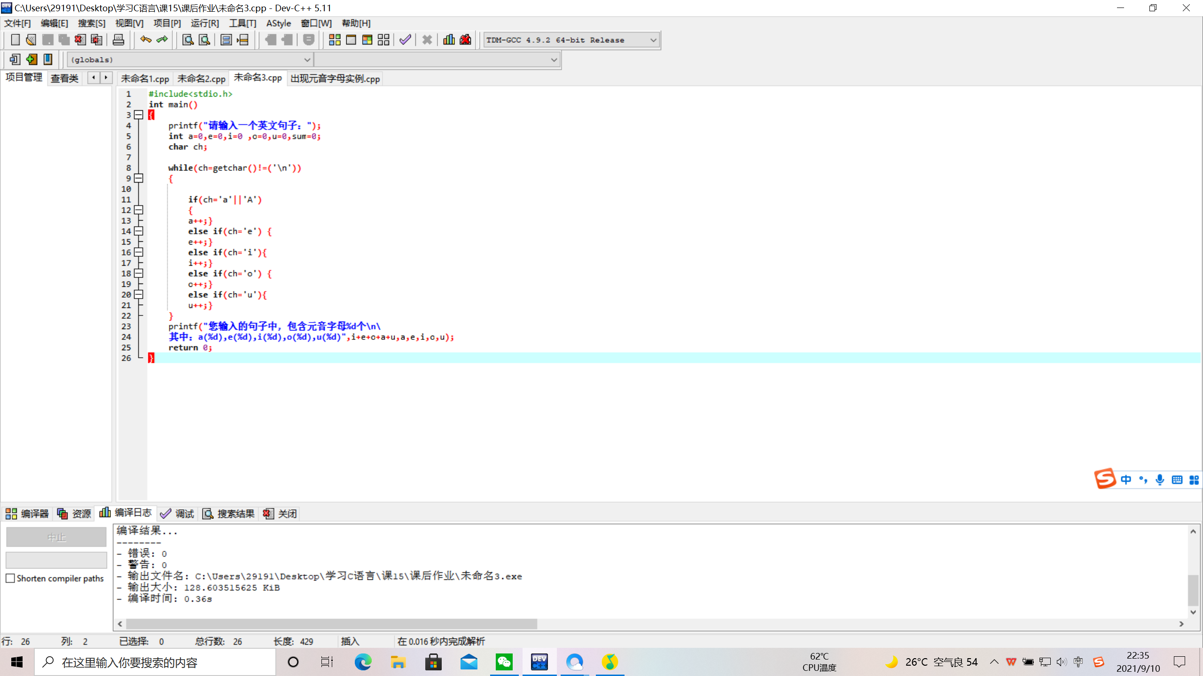
Task: Click the Close All files toolbar icon
Action: point(96,40)
